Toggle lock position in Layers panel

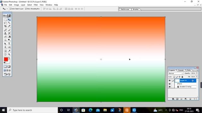coord(180,77)
